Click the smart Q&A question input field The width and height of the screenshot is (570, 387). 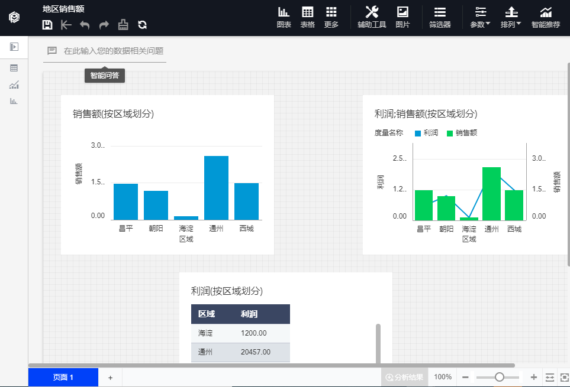[112, 51]
